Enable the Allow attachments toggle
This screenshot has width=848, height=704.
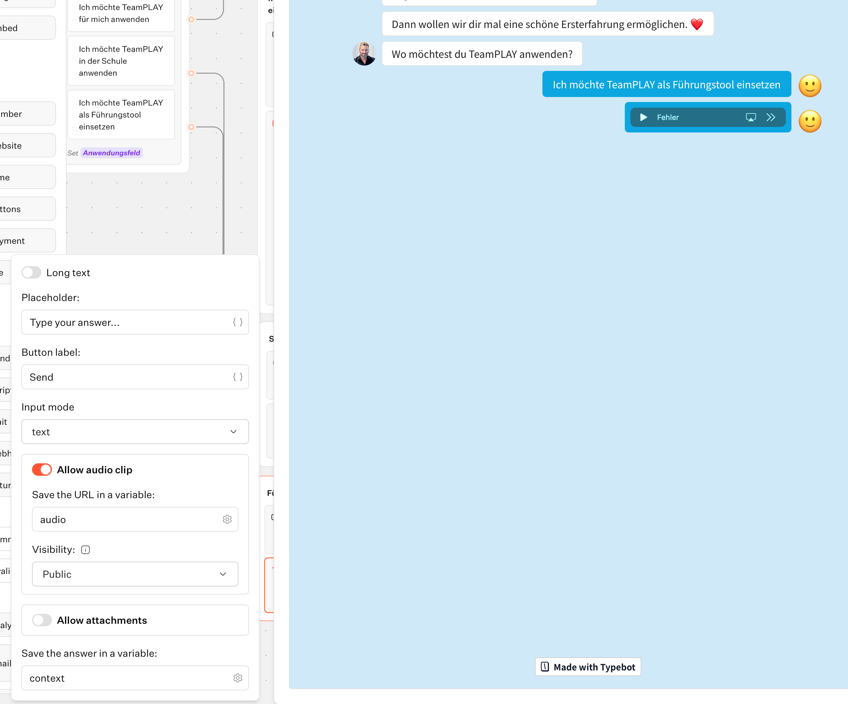(x=42, y=620)
